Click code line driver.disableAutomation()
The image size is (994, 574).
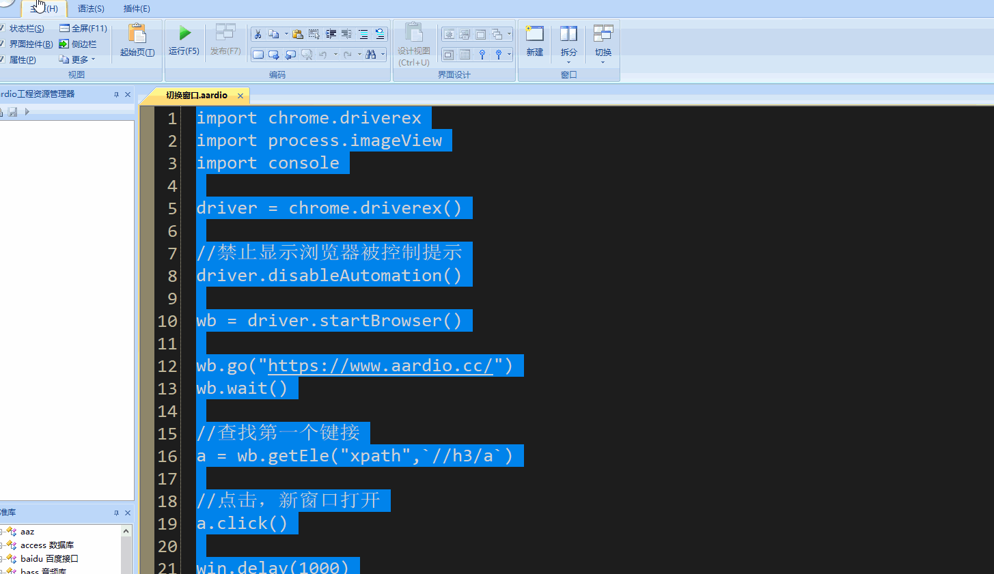point(329,276)
